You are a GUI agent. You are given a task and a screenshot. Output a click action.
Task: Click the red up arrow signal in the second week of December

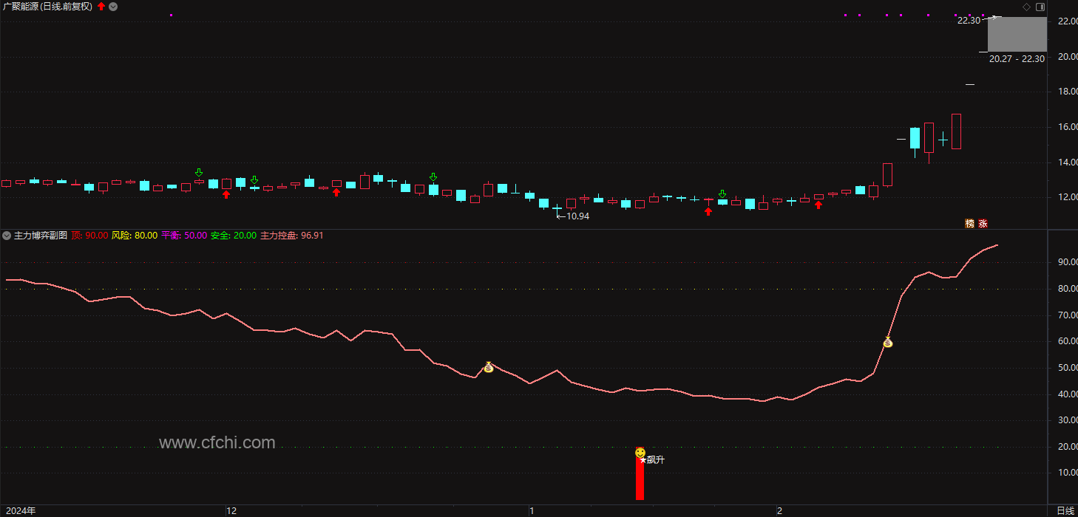336,192
